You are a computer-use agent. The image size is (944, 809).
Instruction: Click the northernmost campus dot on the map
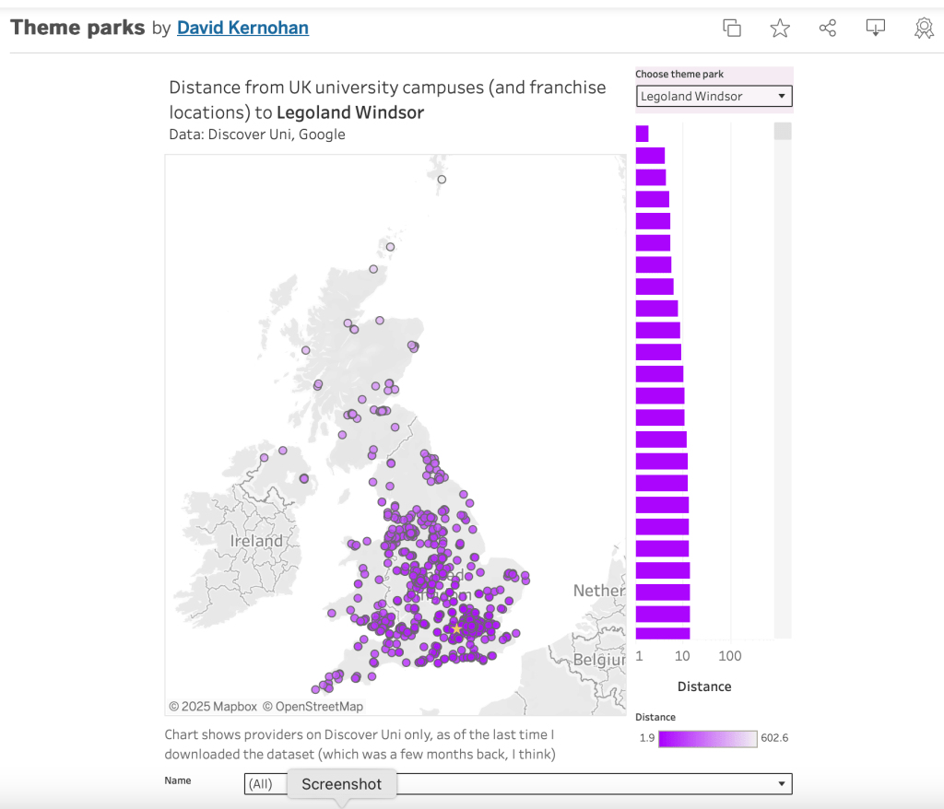[x=442, y=180]
